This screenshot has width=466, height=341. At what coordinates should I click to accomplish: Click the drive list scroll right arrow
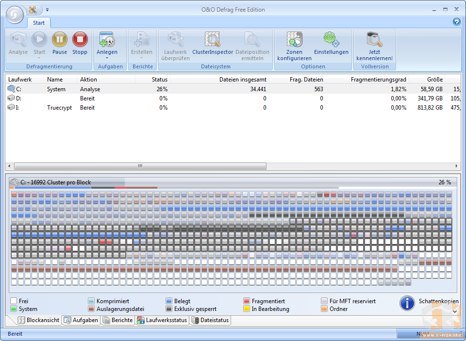point(456,166)
